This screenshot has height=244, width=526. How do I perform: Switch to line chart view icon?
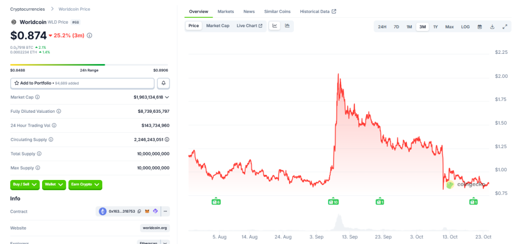tap(275, 26)
